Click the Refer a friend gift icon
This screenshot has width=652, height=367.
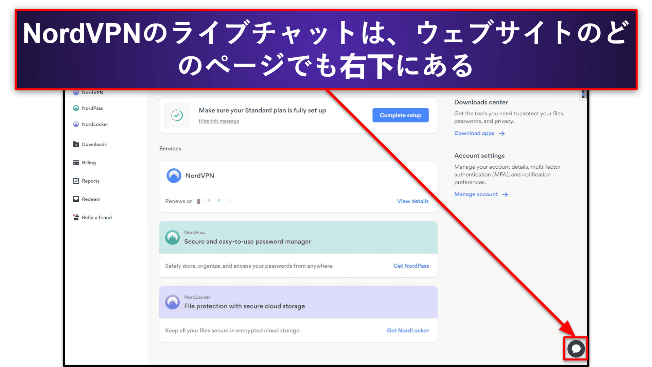coord(76,217)
